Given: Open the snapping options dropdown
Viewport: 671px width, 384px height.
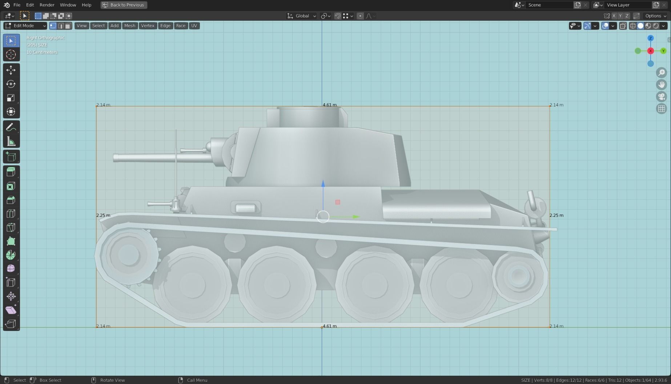Looking at the screenshot, I should (348, 16).
